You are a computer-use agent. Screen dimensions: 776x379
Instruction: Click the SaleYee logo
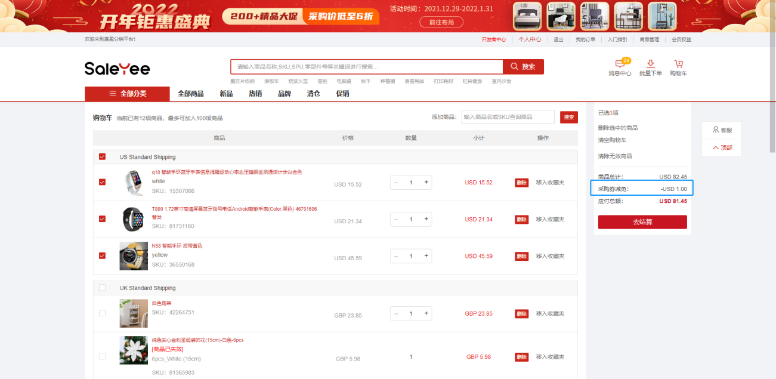[x=118, y=68]
